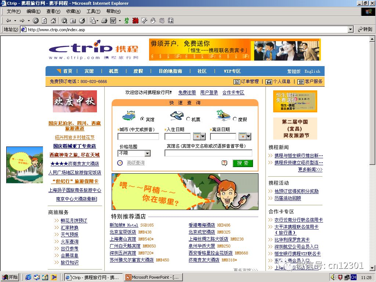Click the 入住日期 date input field

pos(177,137)
